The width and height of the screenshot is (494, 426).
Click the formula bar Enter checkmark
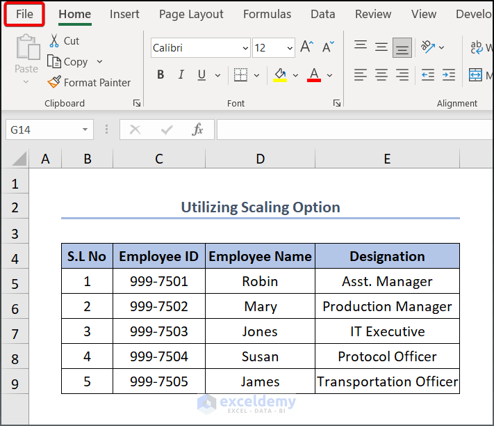tap(167, 129)
